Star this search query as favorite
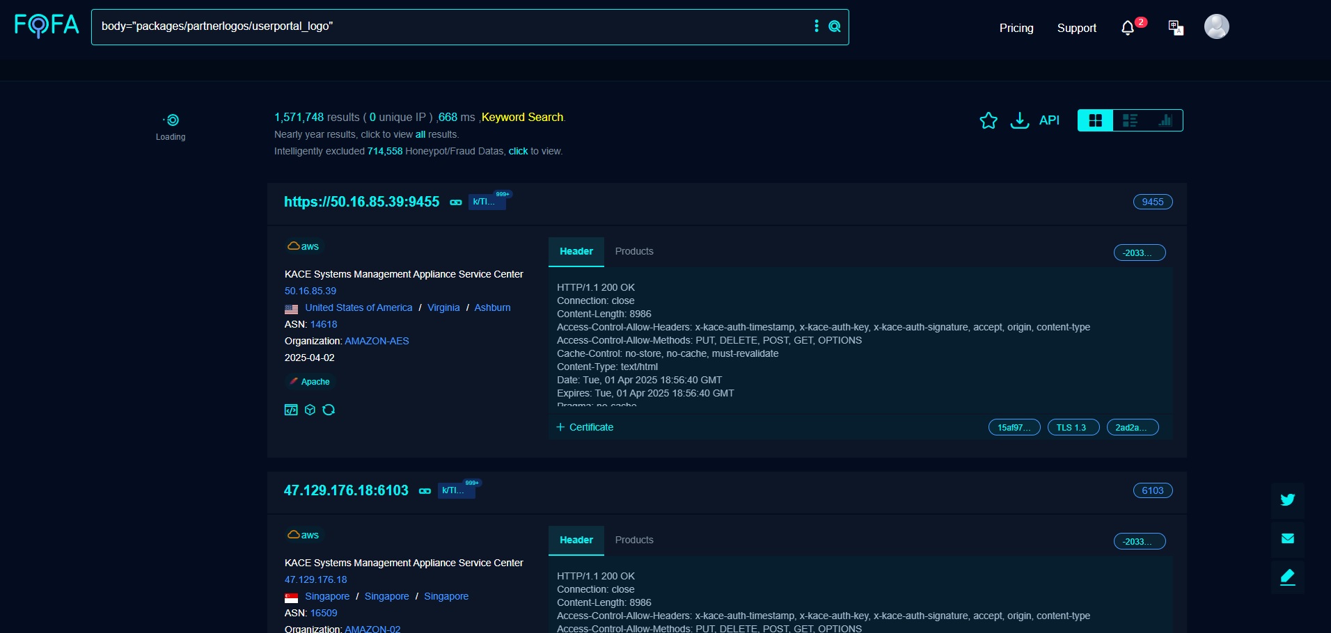Viewport: 1331px width, 633px height. click(989, 120)
